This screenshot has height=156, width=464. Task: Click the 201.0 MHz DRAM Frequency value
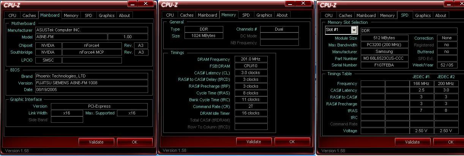pyautogui.click(x=251, y=59)
